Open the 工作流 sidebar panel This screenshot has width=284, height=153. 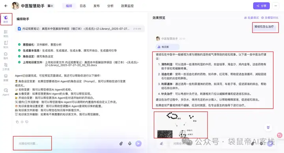(x=6, y=66)
